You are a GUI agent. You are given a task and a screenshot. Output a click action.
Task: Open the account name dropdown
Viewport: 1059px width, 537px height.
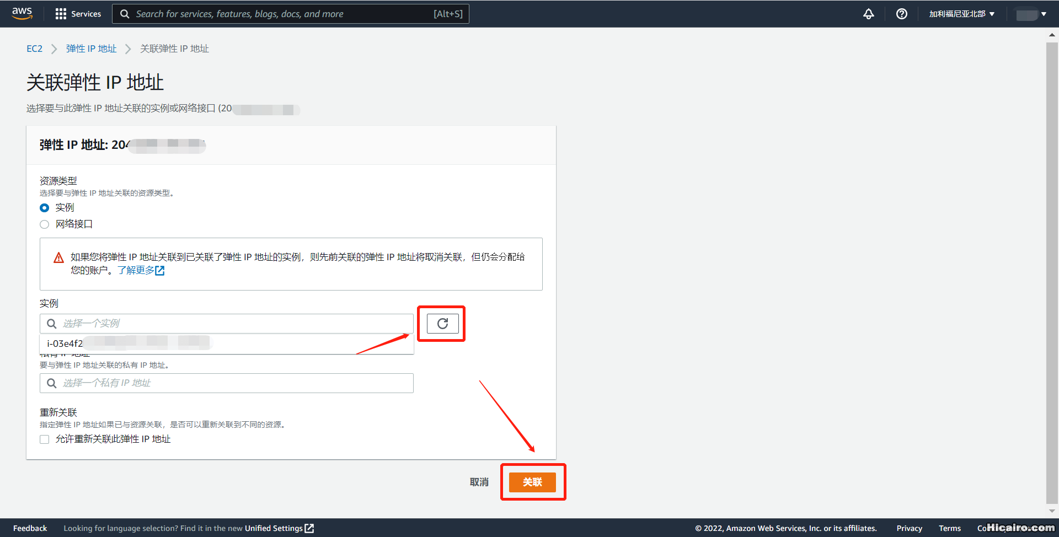click(1030, 14)
